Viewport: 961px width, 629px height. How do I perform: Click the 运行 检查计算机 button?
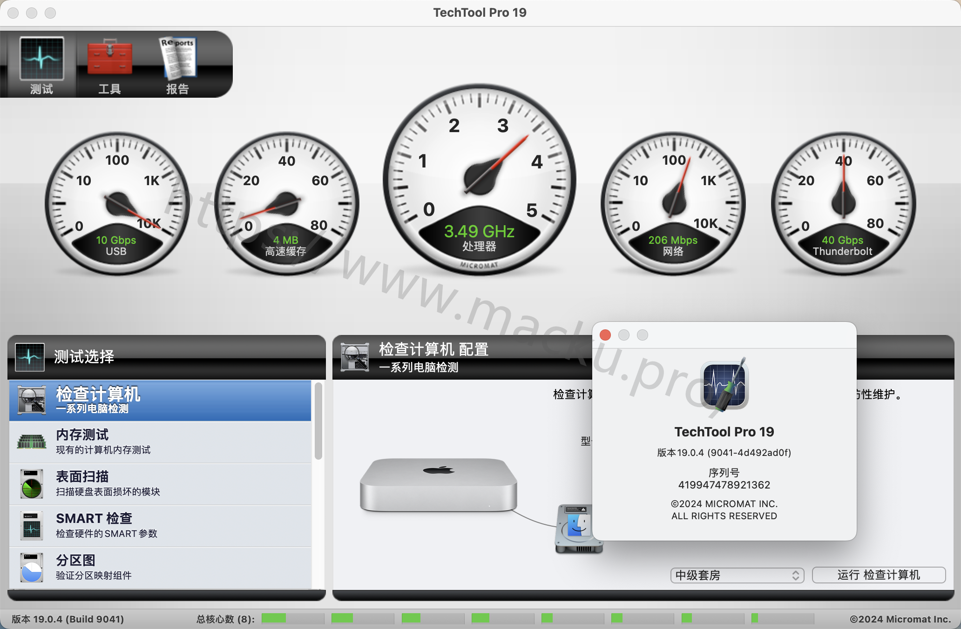(879, 575)
